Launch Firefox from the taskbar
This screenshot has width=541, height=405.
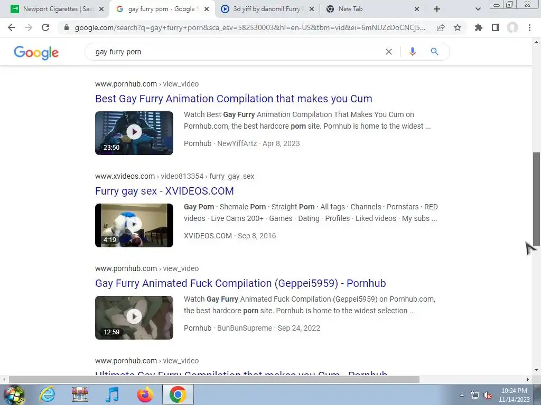[145, 394]
